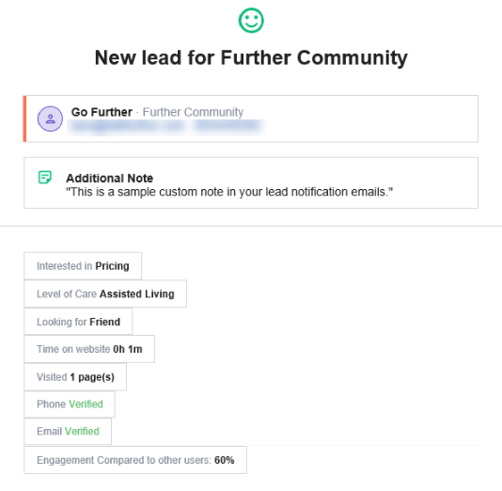Select the Time on website tag
Viewport: 502px width, 491px height.
pos(89,349)
